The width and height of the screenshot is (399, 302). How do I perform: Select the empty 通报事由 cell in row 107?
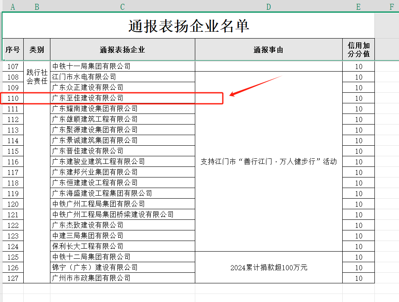(269, 66)
